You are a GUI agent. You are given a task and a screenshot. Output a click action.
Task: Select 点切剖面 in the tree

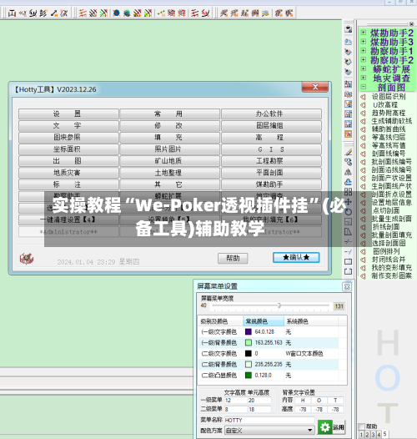(385, 210)
